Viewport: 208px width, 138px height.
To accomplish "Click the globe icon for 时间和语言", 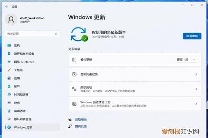I will click(x=9, y=94).
